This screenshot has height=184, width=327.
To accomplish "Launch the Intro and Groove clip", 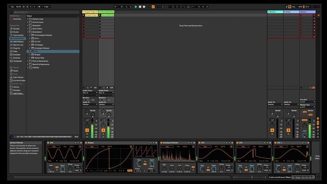I will coord(100,15).
